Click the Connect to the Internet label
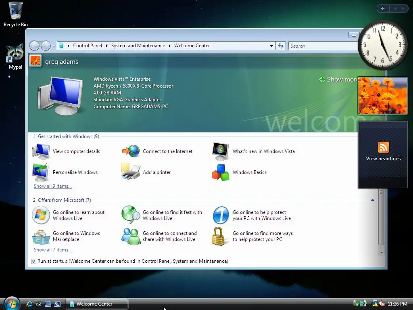This screenshot has width=413, height=310. [167, 151]
